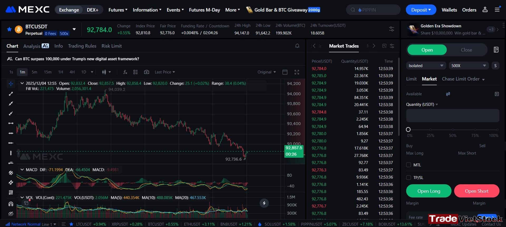Set quantity slider to 50% mark
Screen dimensions: 506x227
coord(453,130)
